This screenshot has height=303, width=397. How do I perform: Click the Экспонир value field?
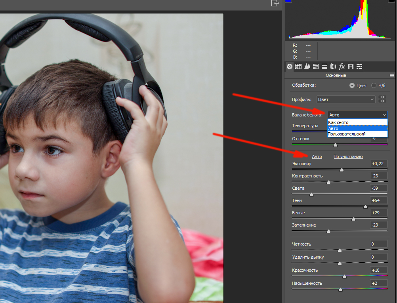pos(378,164)
